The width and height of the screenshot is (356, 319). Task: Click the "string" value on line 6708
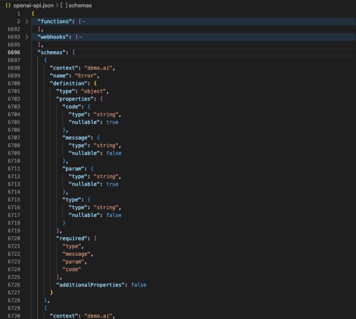[106, 146]
